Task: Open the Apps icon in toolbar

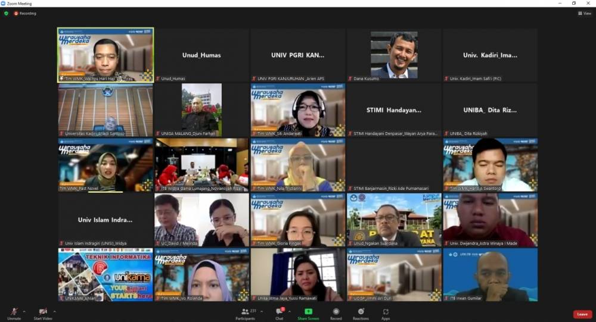Action: click(386, 312)
